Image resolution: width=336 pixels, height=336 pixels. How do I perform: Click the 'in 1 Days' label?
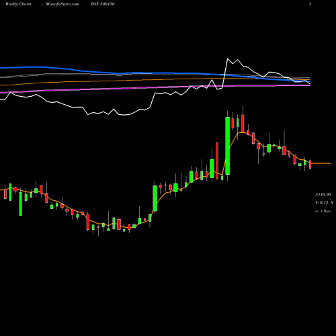[x=323, y=211]
